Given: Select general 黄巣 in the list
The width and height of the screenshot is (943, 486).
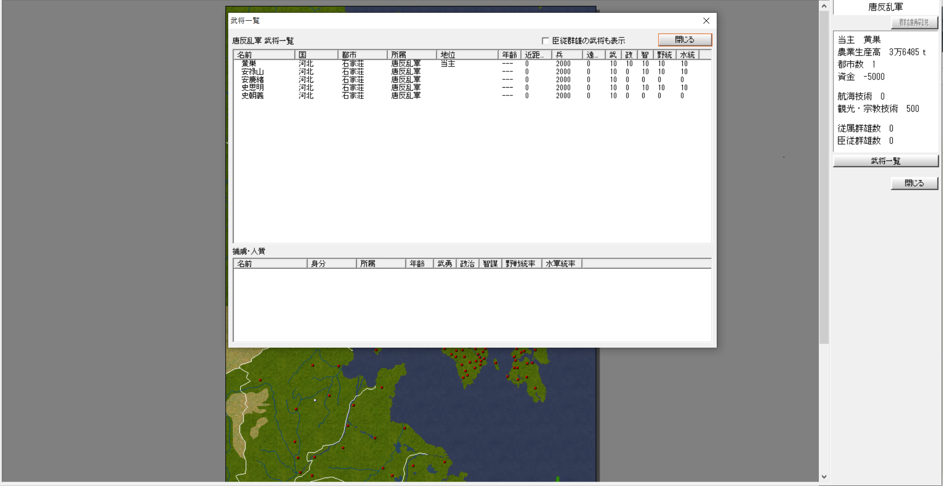Looking at the screenshot, I should (x=249, y=64).
